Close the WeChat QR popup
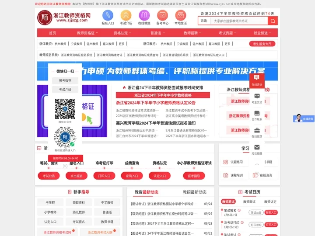This screenshot has width=315, height=236. [65, 166]
